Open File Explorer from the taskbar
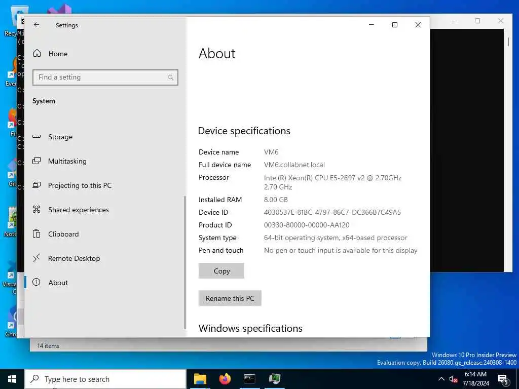 200,379
